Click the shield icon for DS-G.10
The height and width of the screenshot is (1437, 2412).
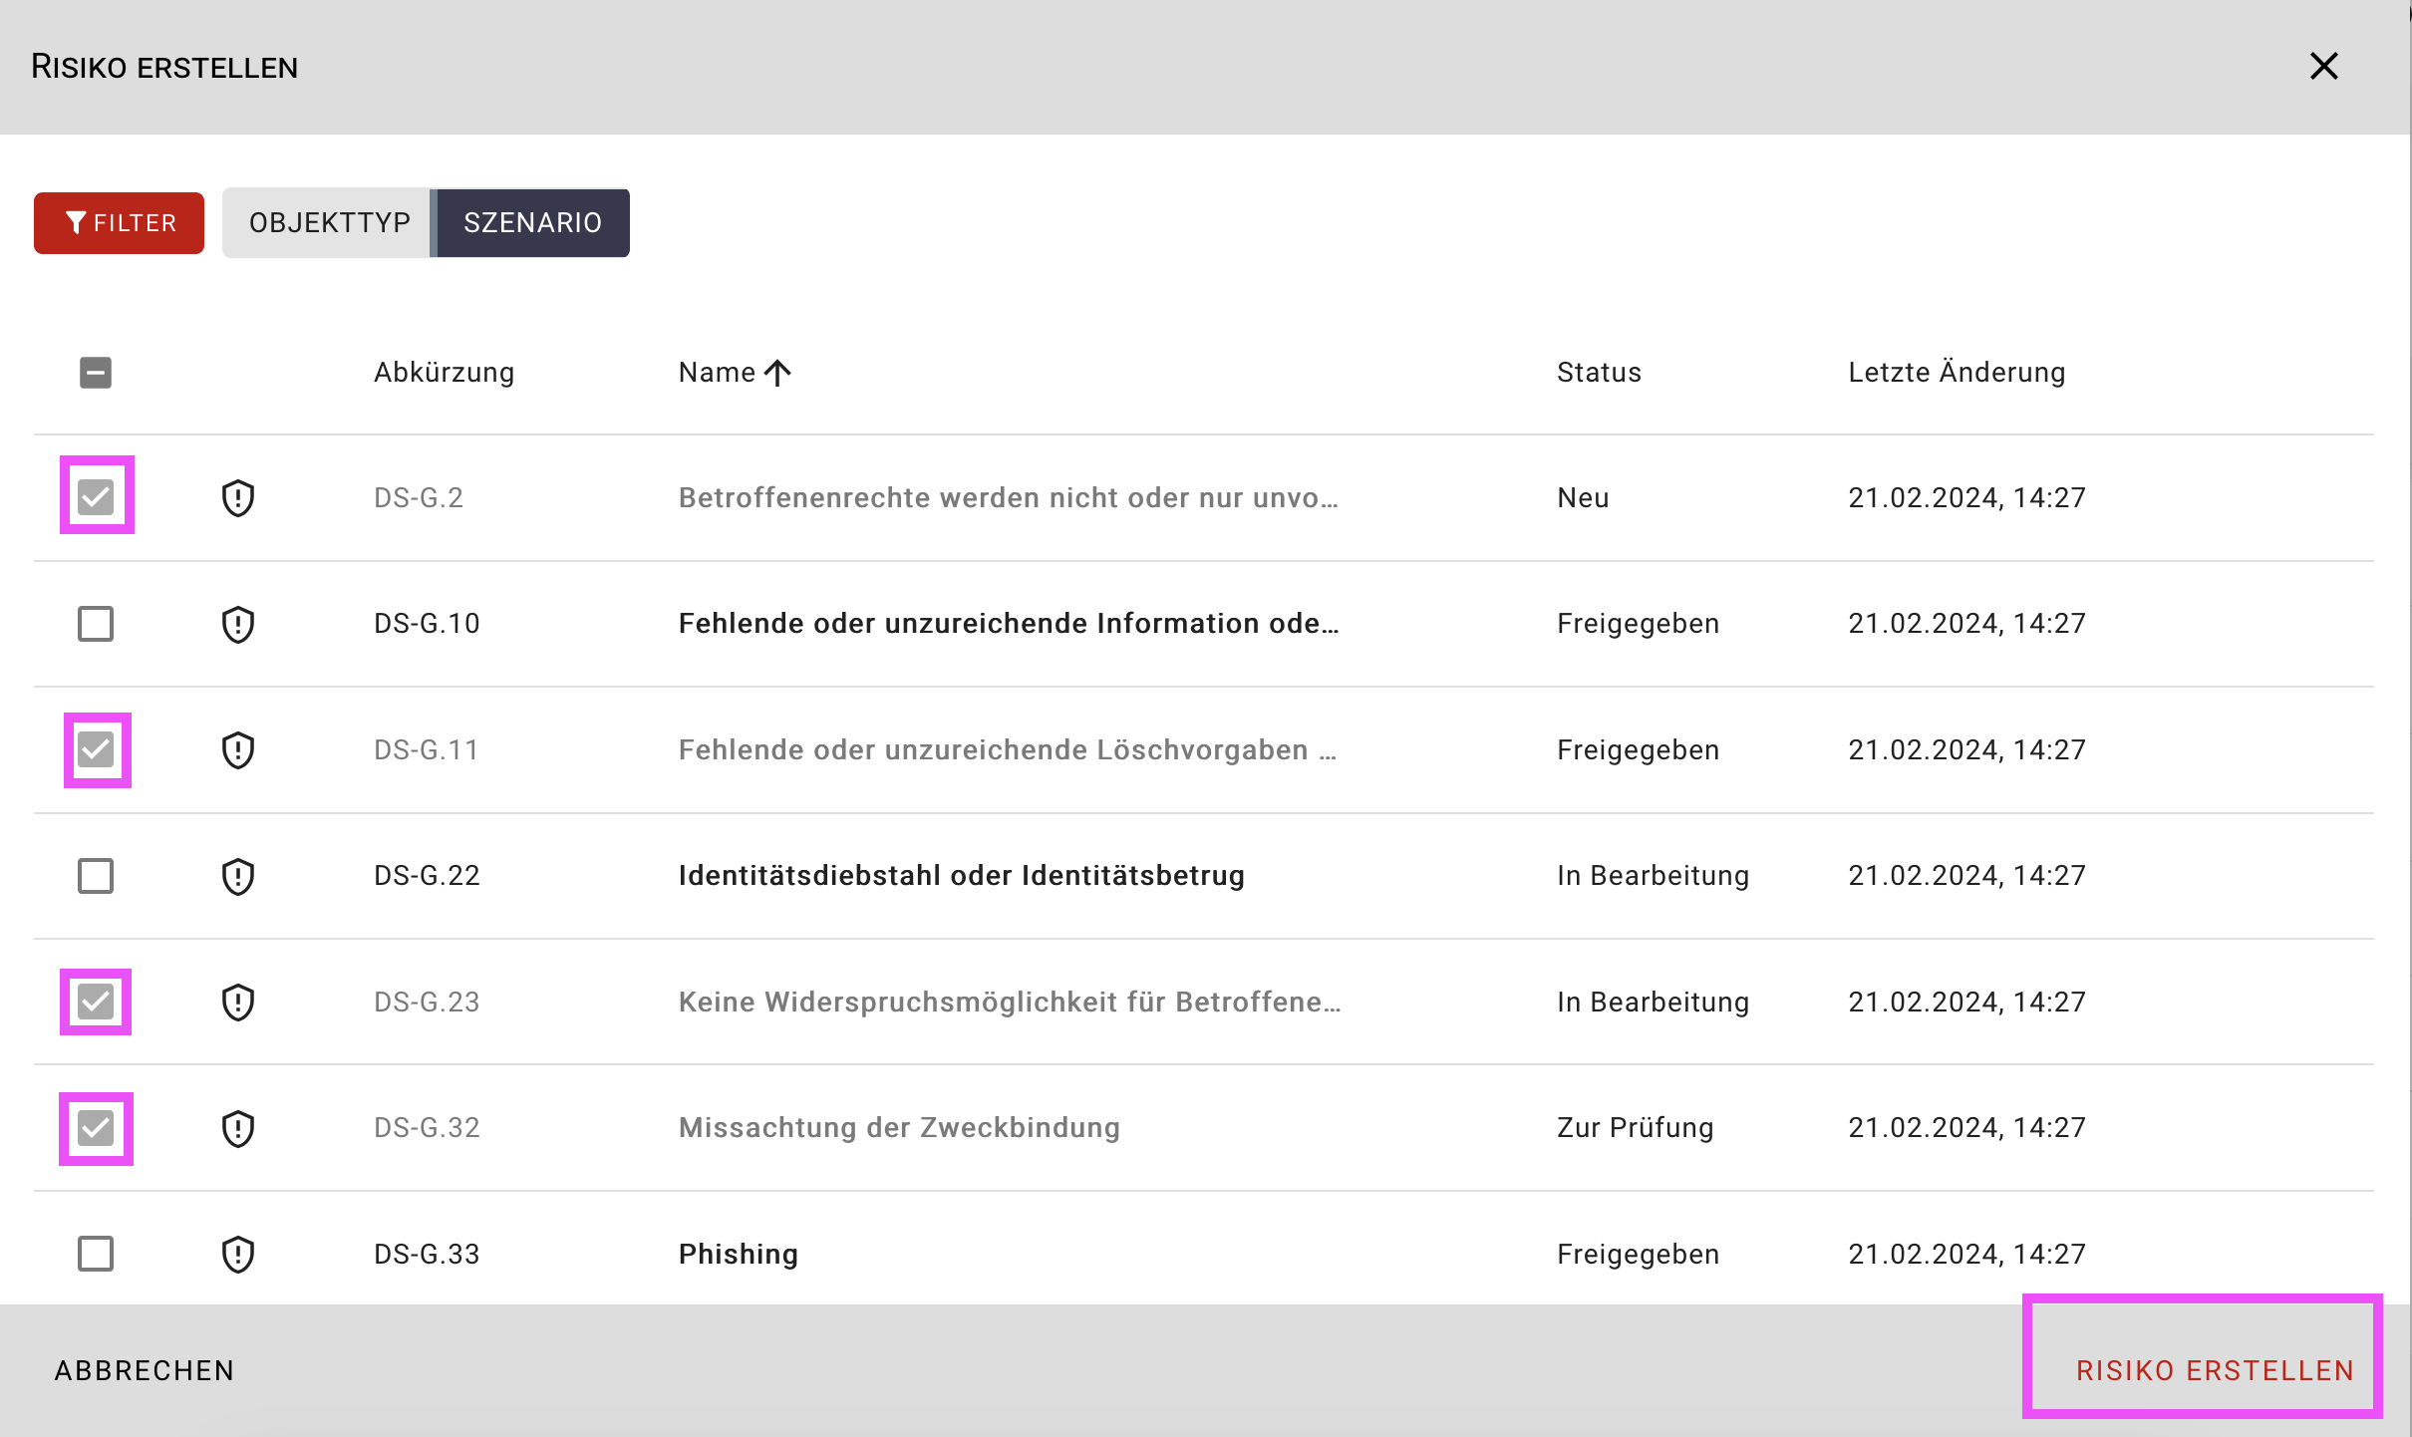click(x=237, y=624)
